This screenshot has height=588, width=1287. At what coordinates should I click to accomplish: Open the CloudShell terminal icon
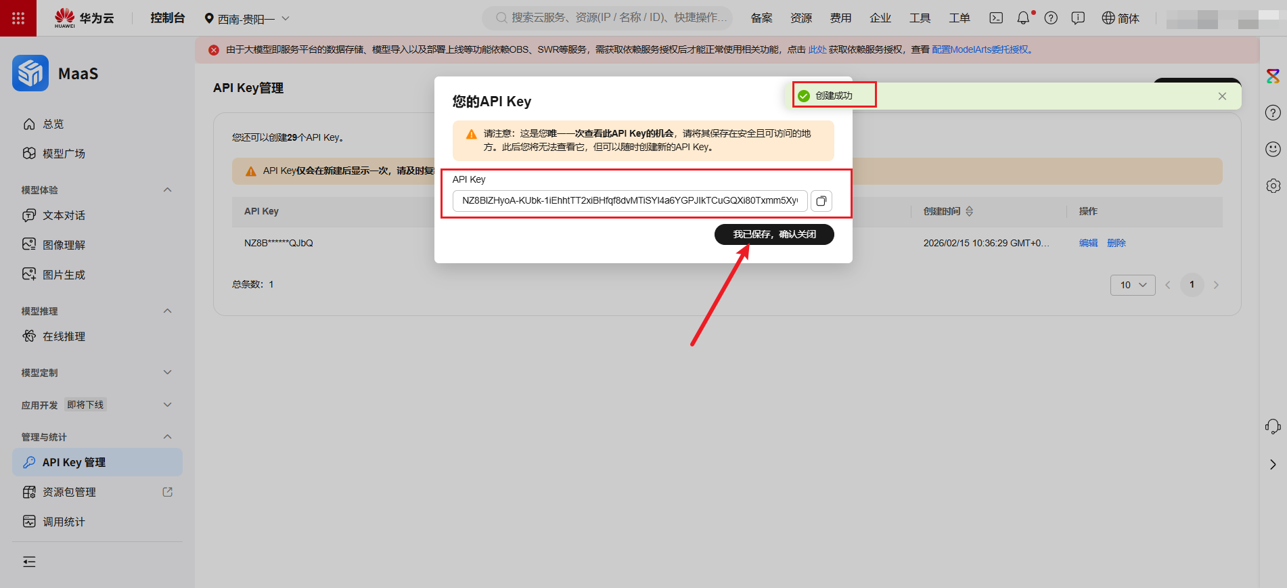(996, 18)
